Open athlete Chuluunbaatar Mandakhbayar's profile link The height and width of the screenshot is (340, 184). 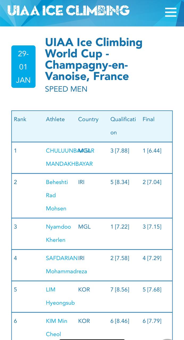(x=69, y=157)
